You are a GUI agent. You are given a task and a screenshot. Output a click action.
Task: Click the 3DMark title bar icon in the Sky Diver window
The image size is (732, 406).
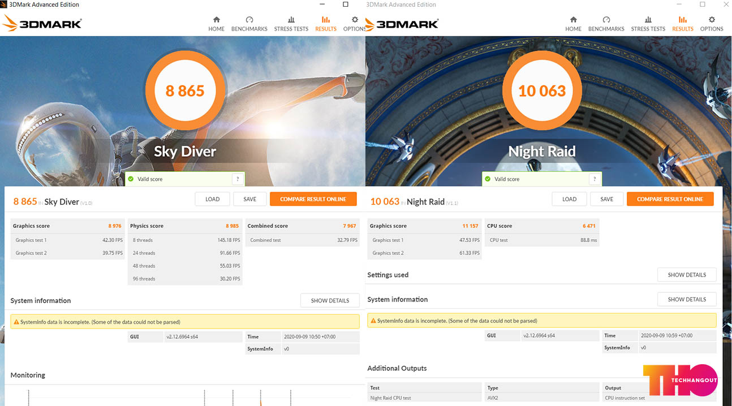pyautogui.click(x=5, y=5)
